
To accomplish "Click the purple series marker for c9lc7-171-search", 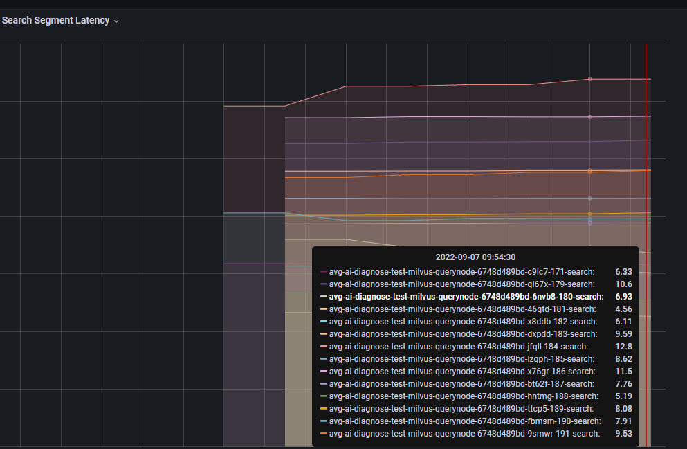I will click(324, 272).
